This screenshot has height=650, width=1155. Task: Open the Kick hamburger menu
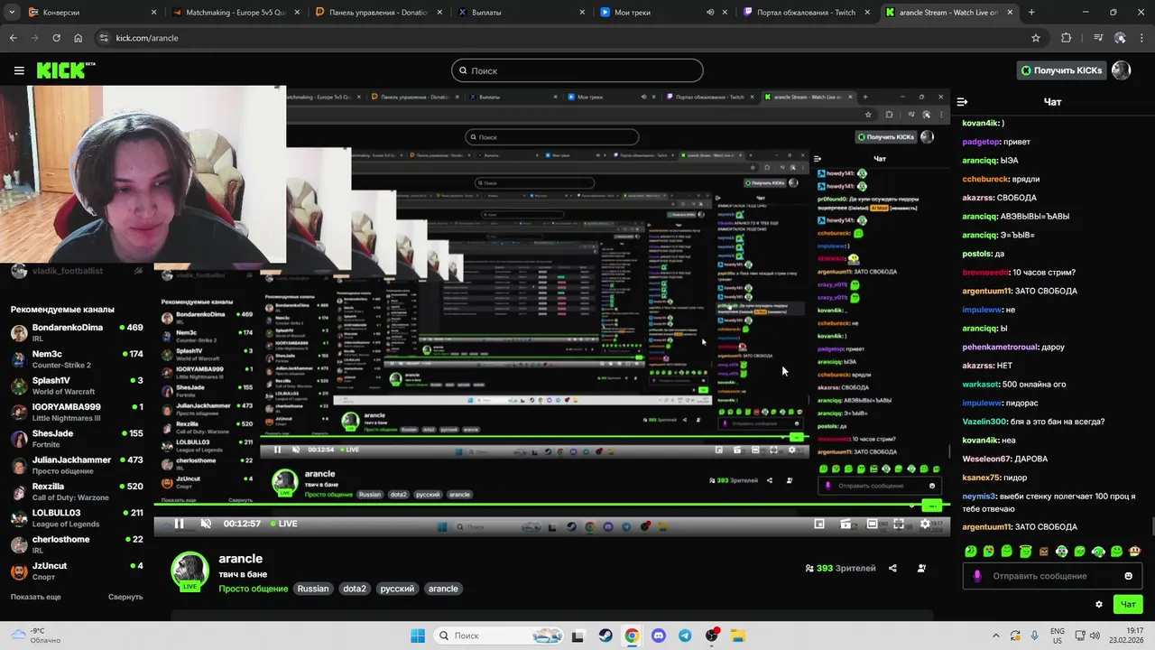[19, 70]
